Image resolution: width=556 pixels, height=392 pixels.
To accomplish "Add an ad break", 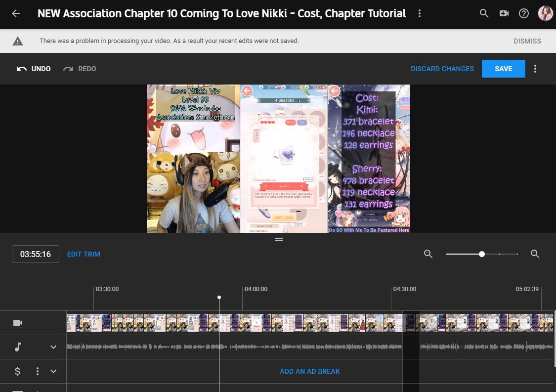I will coord(309,371).
